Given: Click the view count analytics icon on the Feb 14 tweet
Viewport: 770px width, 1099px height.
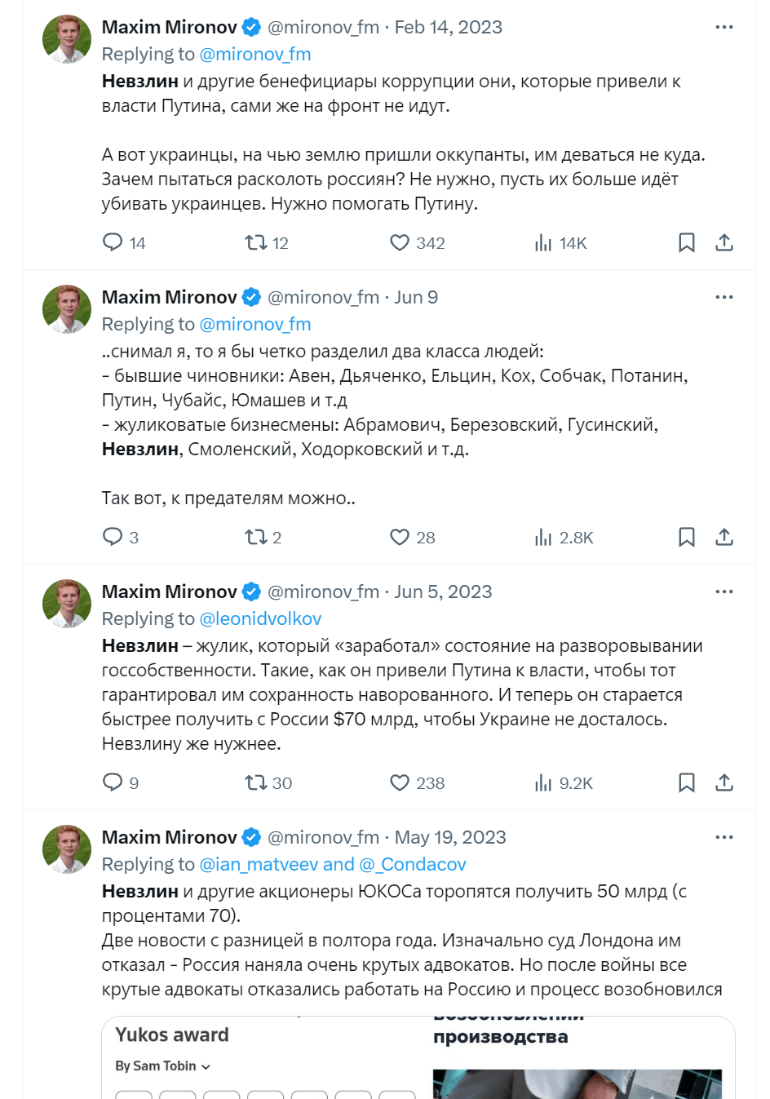Looking at the screenshot, I should point(542,242).
